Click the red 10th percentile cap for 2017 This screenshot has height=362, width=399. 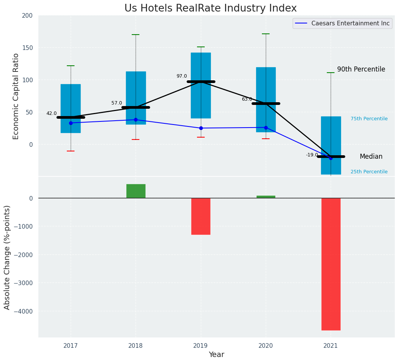71,151
